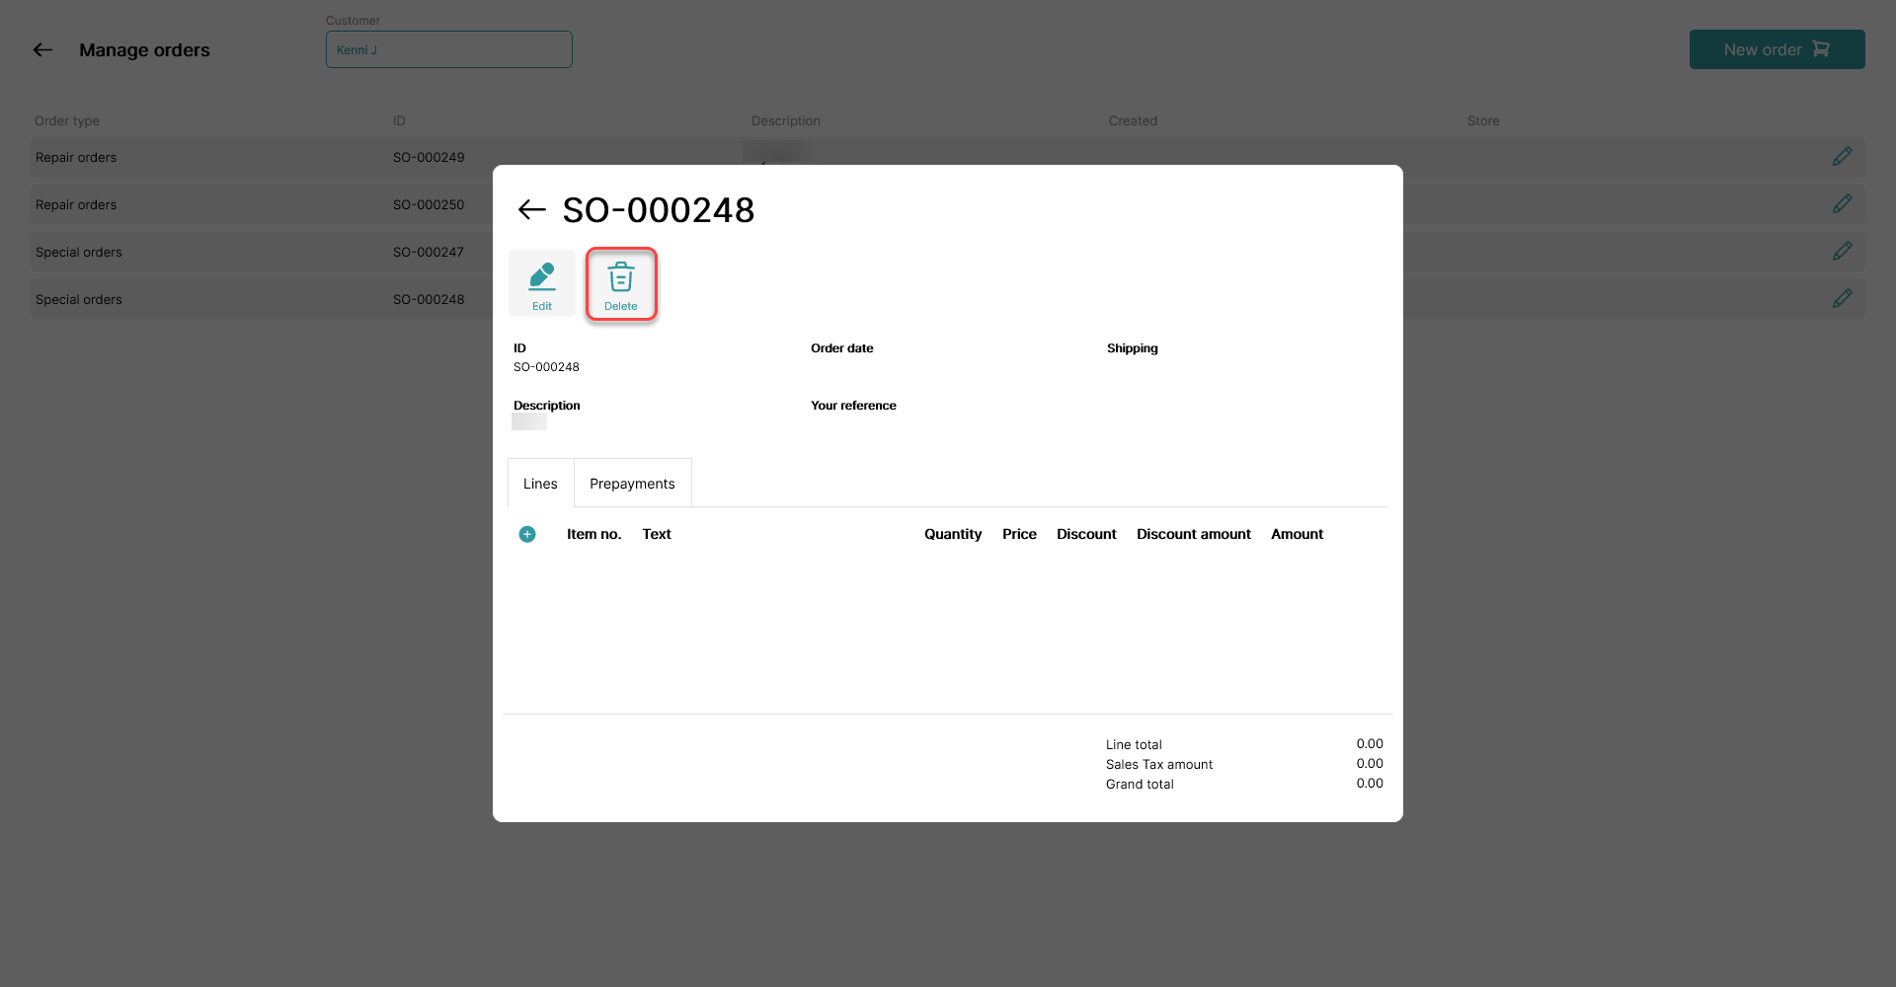Click the Discount amount column header
Image resolution: width=1896 pixels, height=987 pixels.
click(x=1193, y=534)
